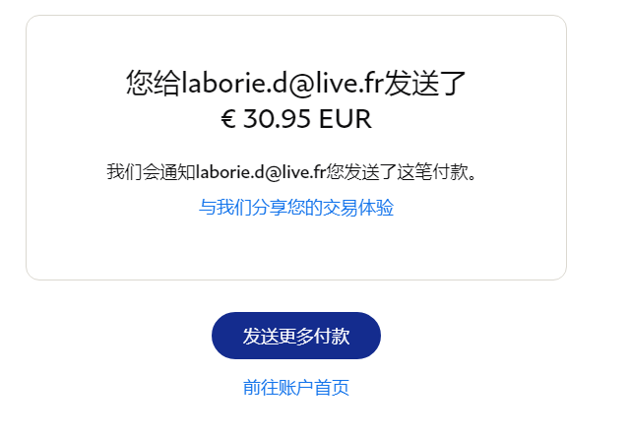
Task: Click laborie.d@live.fr in the notification sentence
Action: [x=260, y=172]
